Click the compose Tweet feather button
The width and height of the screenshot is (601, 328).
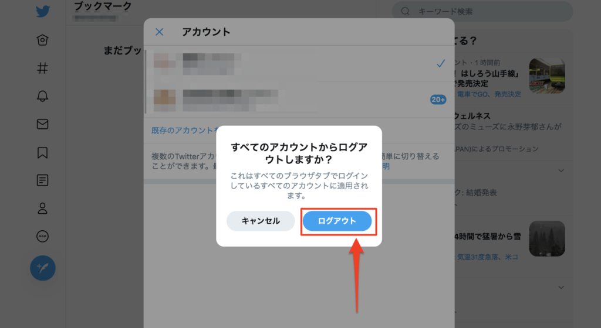[x=42, y=268]
